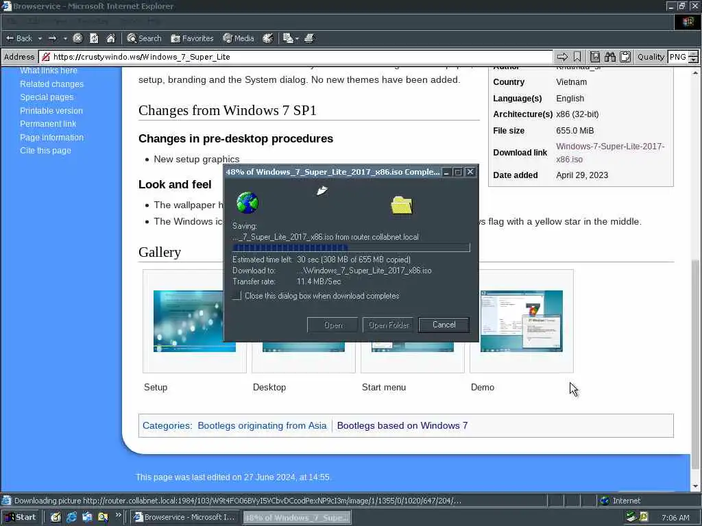
Task: Open the Media pane from toolbar
Action: (x=239, y=38)
